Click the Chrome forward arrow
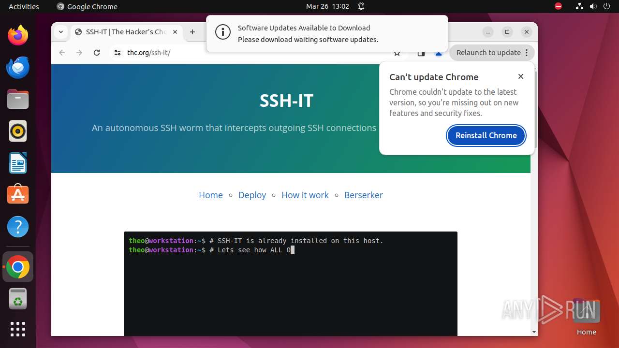Viewport: 619px width, 348px height. click(x=79, y=53)
